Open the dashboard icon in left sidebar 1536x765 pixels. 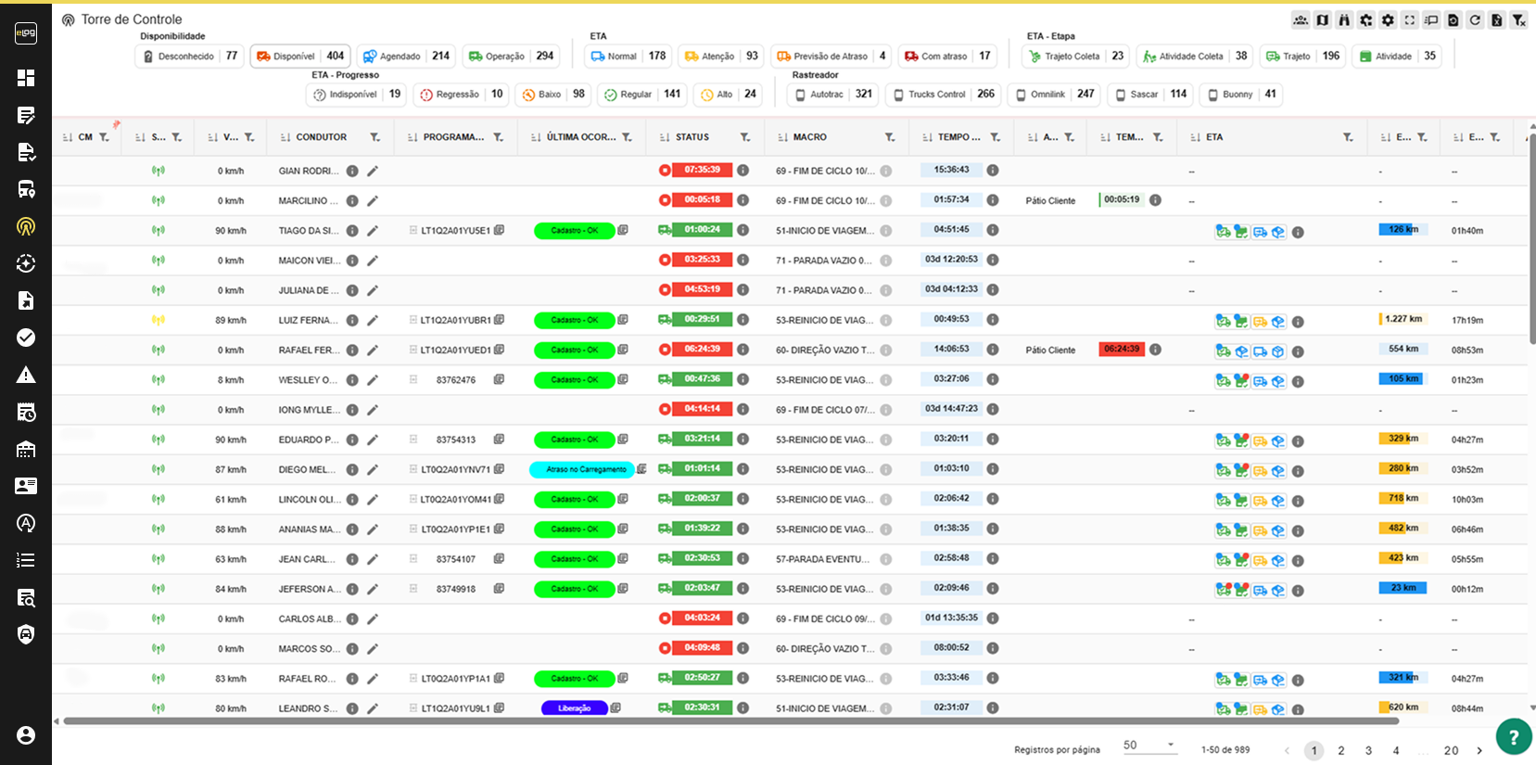click(x=26, y=78)
